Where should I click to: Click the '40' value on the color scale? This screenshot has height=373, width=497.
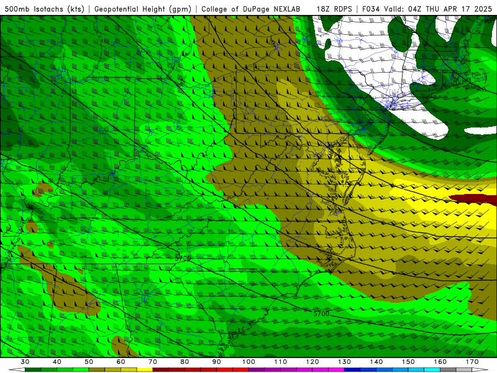click(57, 362)
